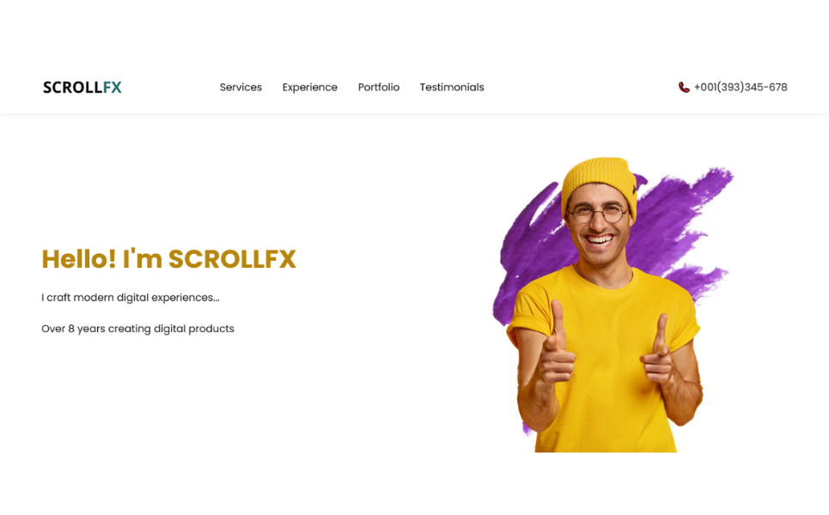
Task: Go to the Experience section
Action: pyautogui.click(x=310, y=88)
